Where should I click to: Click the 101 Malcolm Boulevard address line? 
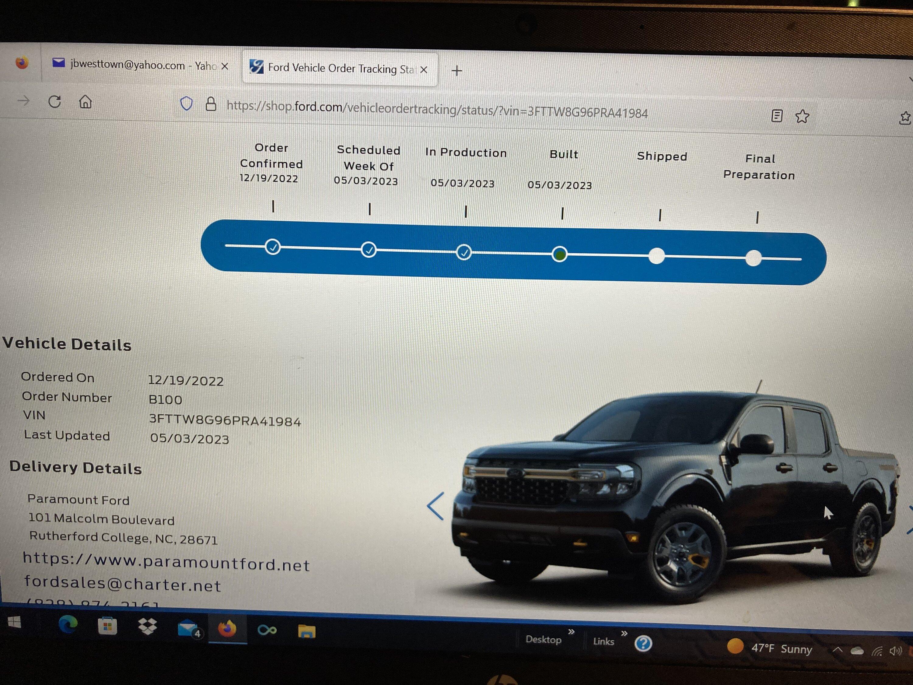(102, 519)
